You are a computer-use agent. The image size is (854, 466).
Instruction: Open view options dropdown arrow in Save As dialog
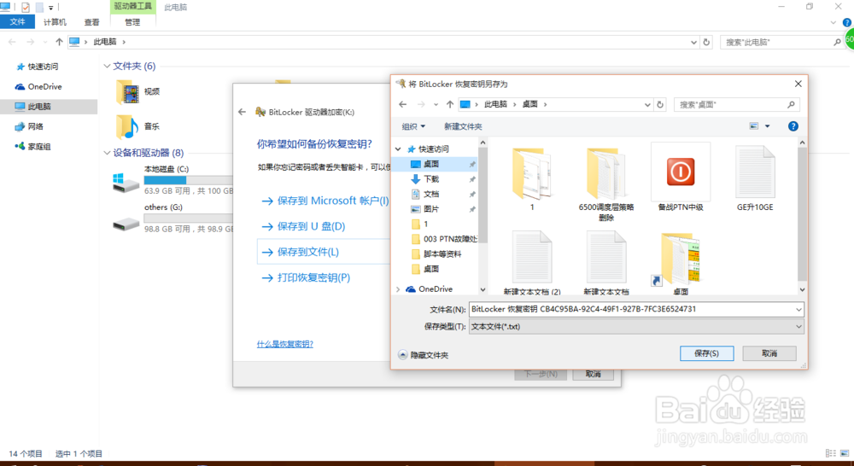point(768,126)
